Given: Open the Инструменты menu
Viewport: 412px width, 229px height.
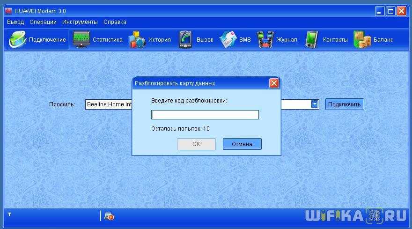Looking at the screenshot, I should (80, 22).
